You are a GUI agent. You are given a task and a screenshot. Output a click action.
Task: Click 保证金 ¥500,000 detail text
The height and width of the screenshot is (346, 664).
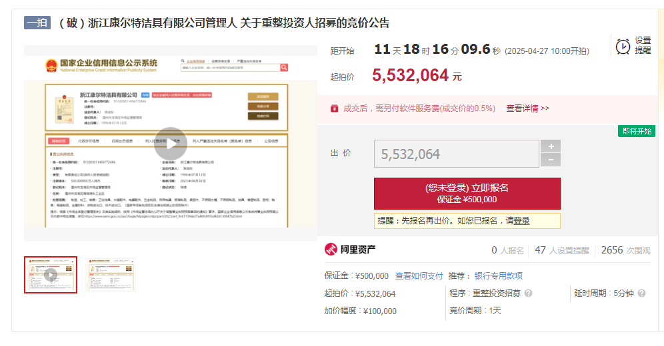coord(357,276)
